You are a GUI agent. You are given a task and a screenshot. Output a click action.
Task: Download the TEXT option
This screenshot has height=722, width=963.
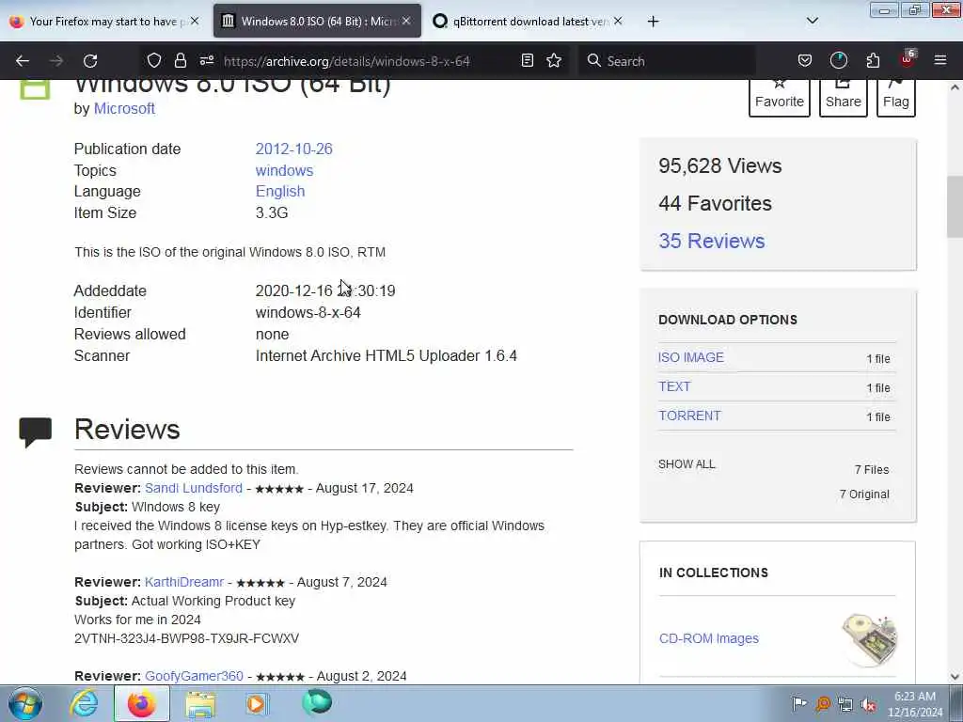(x=674, y=386)
